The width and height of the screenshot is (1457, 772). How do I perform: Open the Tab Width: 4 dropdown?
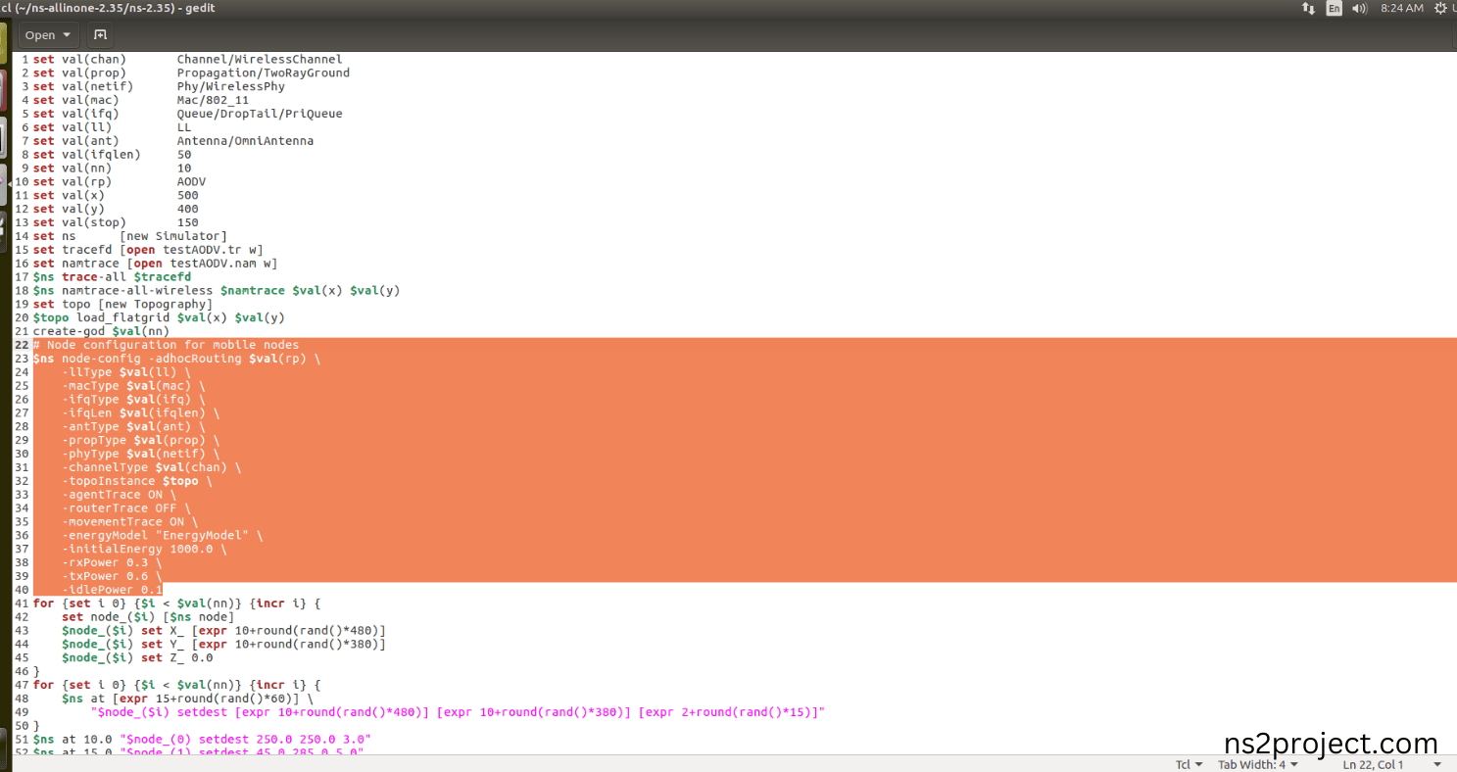[1258, 764]
